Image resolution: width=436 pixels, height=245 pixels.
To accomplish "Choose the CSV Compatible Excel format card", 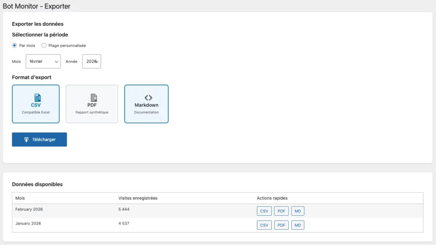I will tap(36, 104).
